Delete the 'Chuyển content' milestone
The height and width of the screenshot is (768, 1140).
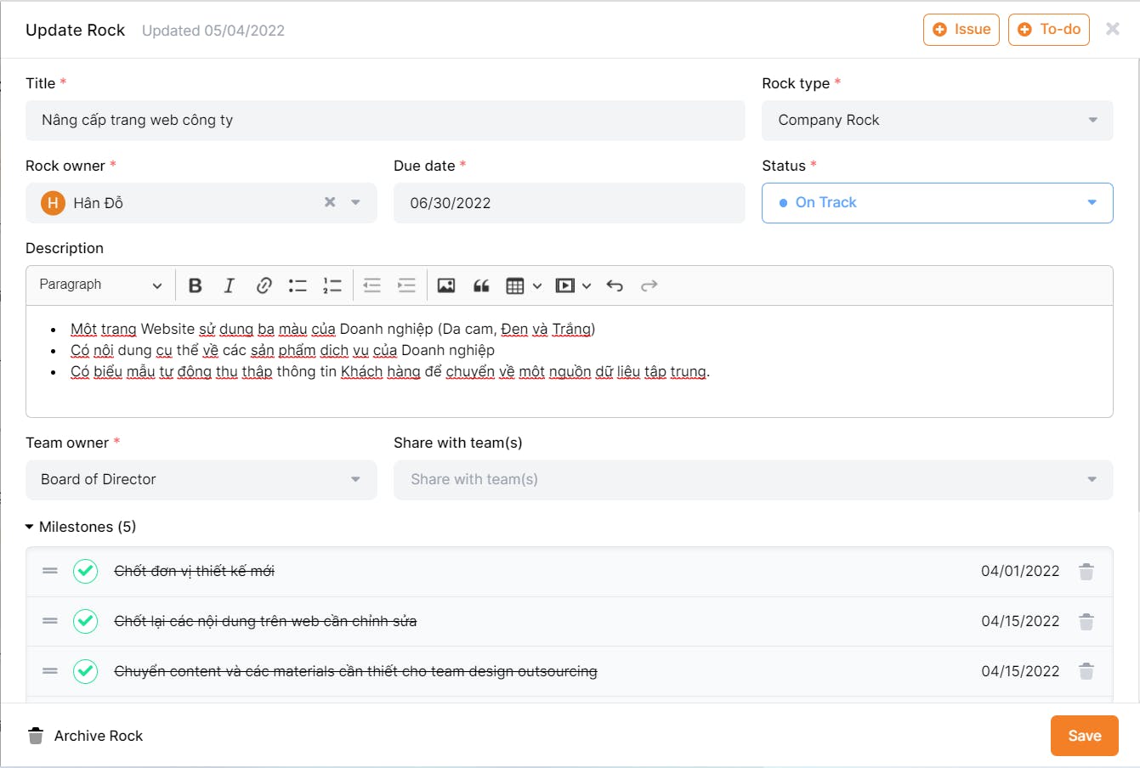click(x=1086, y=672)
